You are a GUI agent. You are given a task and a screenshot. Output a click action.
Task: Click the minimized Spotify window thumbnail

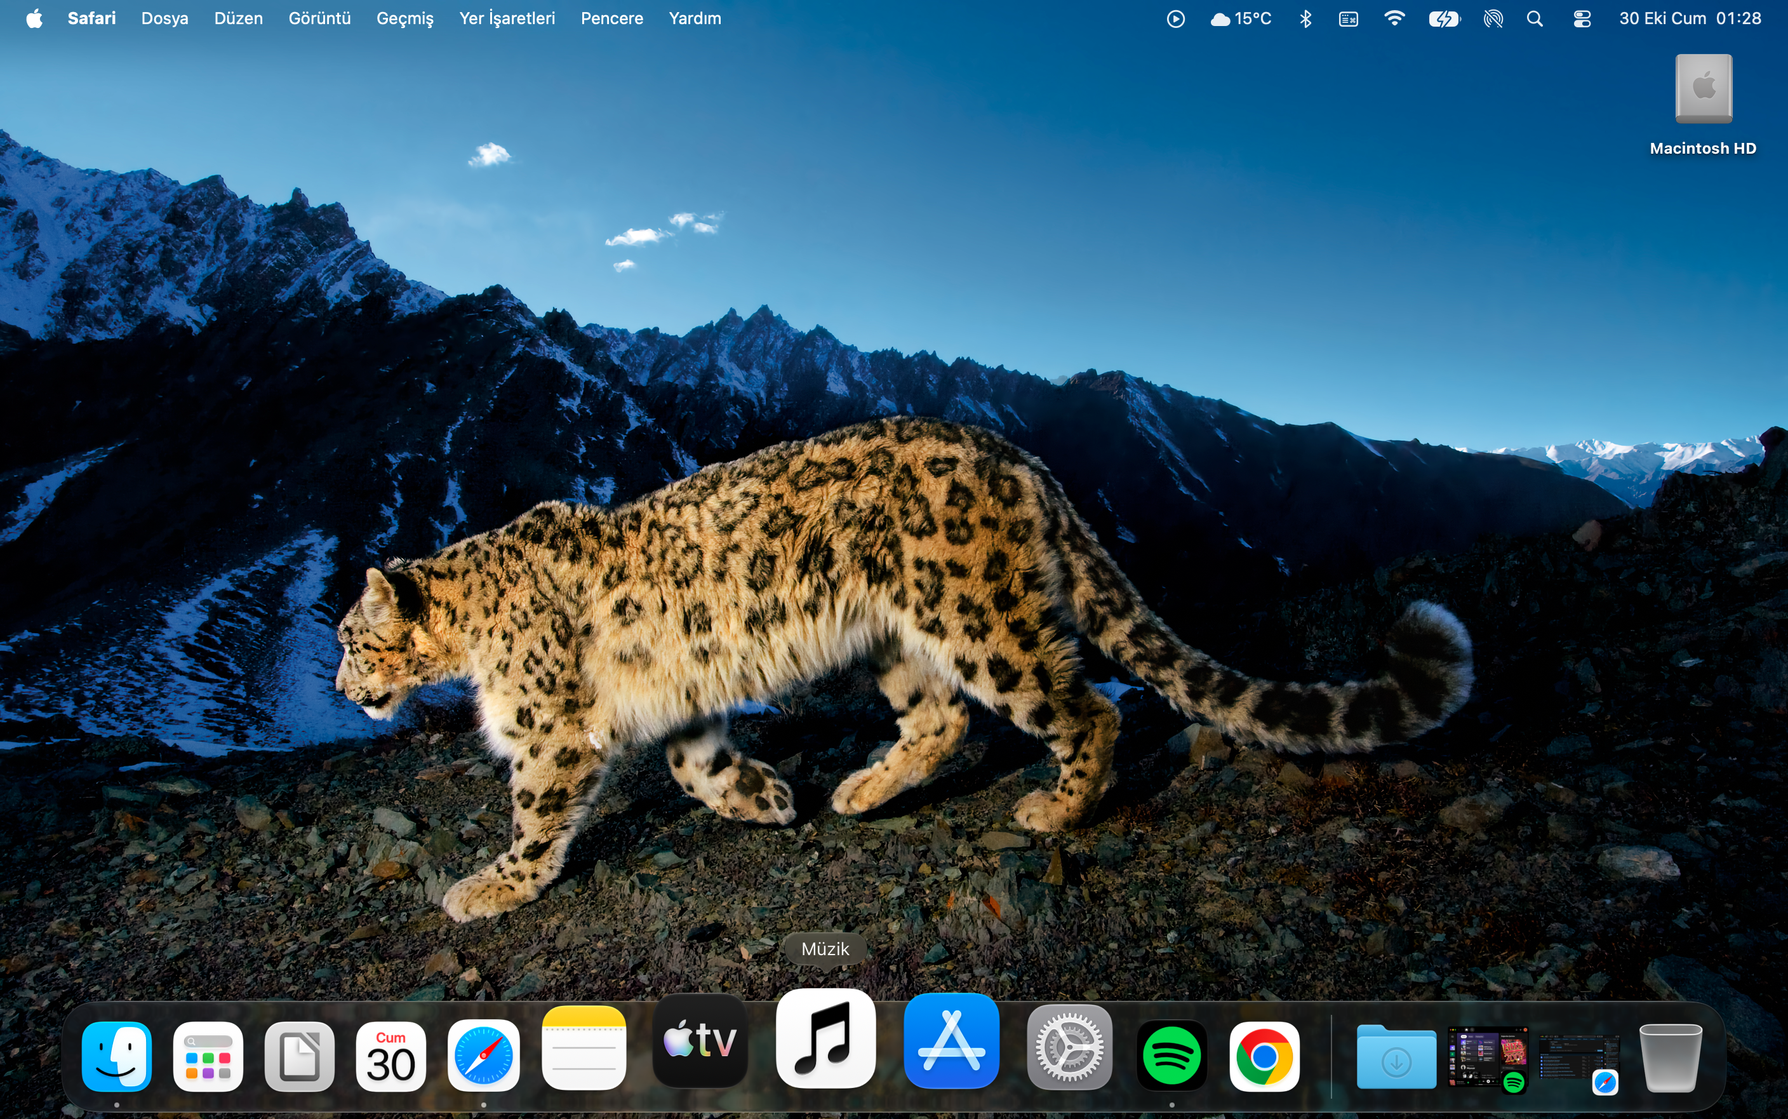pyautogui.click(x=1488, y=1058)
